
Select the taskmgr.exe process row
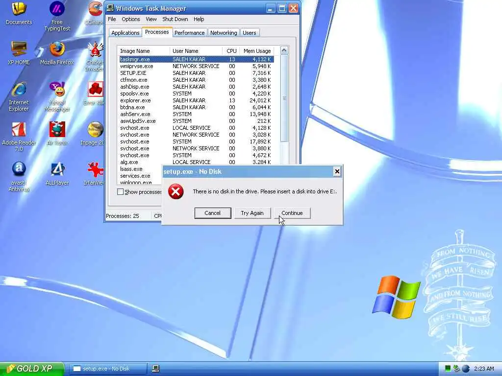[x=196, y=59]
